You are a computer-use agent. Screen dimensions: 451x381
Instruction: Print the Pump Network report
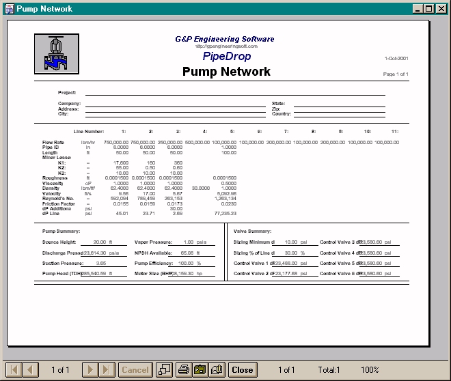point(184,369)
